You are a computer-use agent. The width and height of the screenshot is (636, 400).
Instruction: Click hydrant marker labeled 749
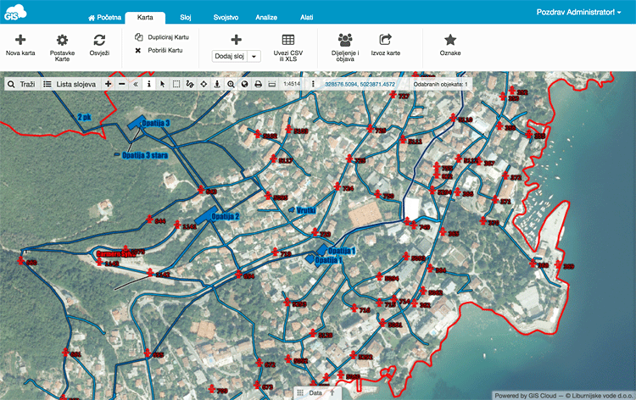pyautogui.click(x=414, y=225)
